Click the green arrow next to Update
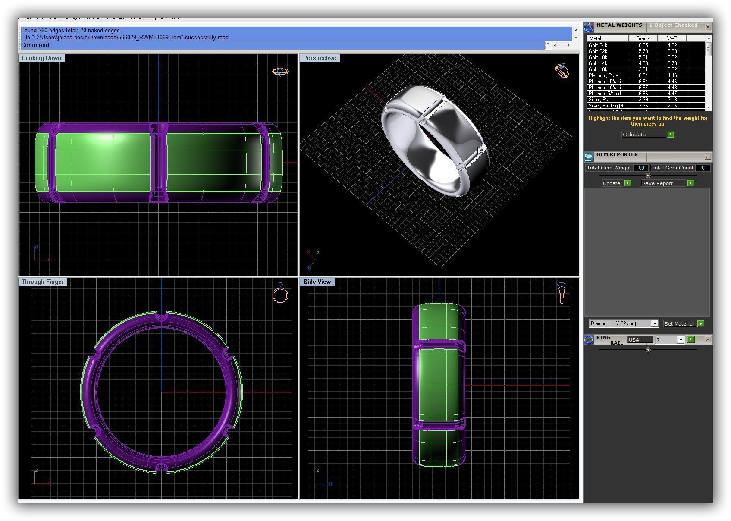The width and height of the screenshot is (731, 521). point(628,183)
